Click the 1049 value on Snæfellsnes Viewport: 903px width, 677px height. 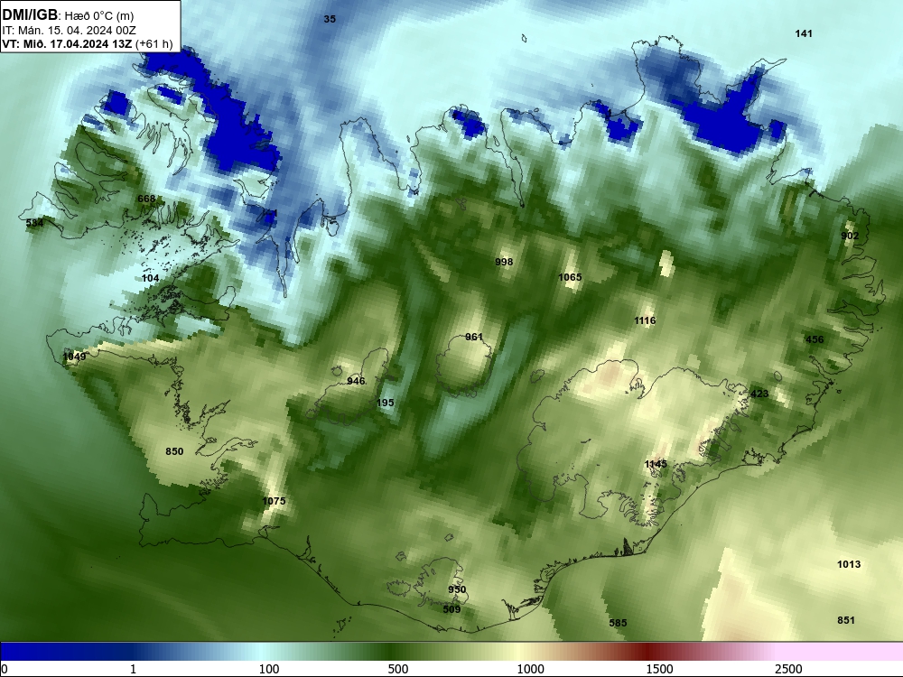pos(74,357)
